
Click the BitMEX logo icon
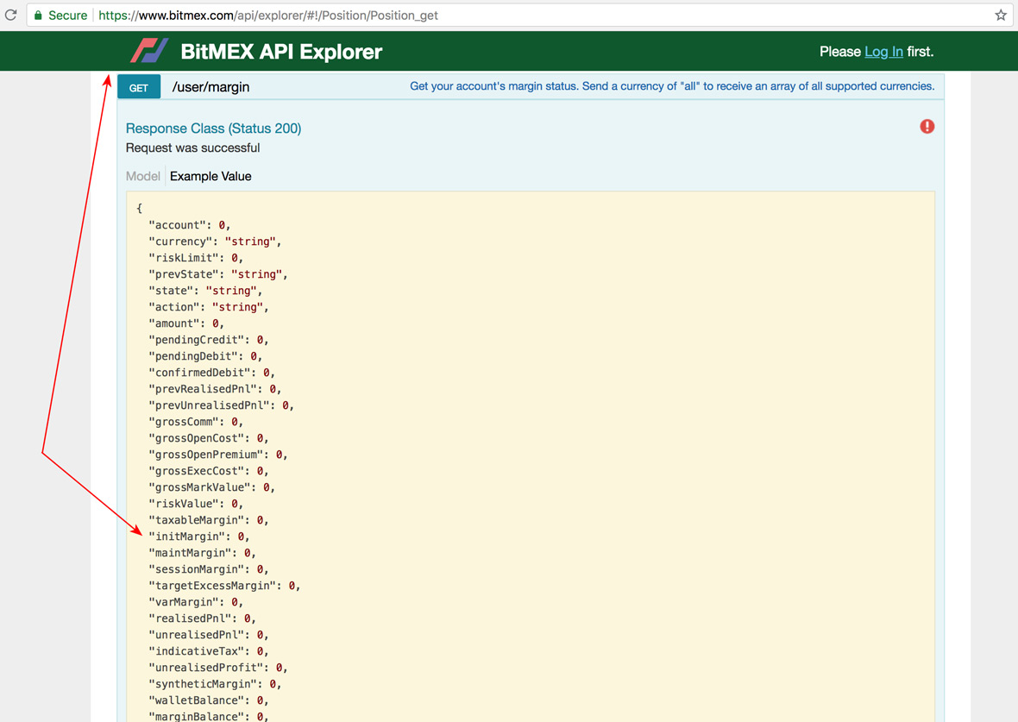click(149, 51)
